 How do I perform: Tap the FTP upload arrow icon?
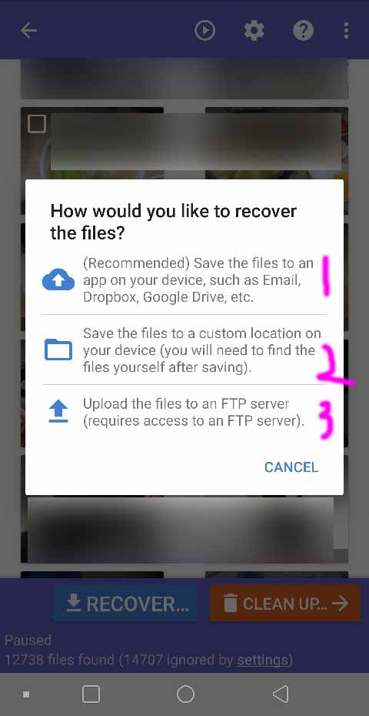tap(58, 411)
